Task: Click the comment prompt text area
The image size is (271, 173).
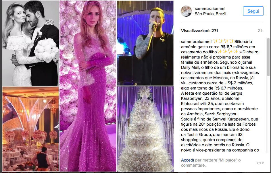Action: click(x=211, y=163)
